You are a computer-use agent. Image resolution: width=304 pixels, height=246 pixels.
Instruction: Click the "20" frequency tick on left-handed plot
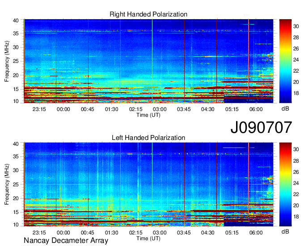coord(16,198)
